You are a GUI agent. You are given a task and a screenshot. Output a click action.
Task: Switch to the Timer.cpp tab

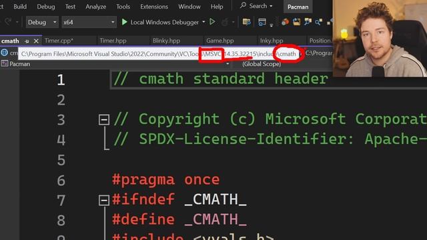pos(59,41)
